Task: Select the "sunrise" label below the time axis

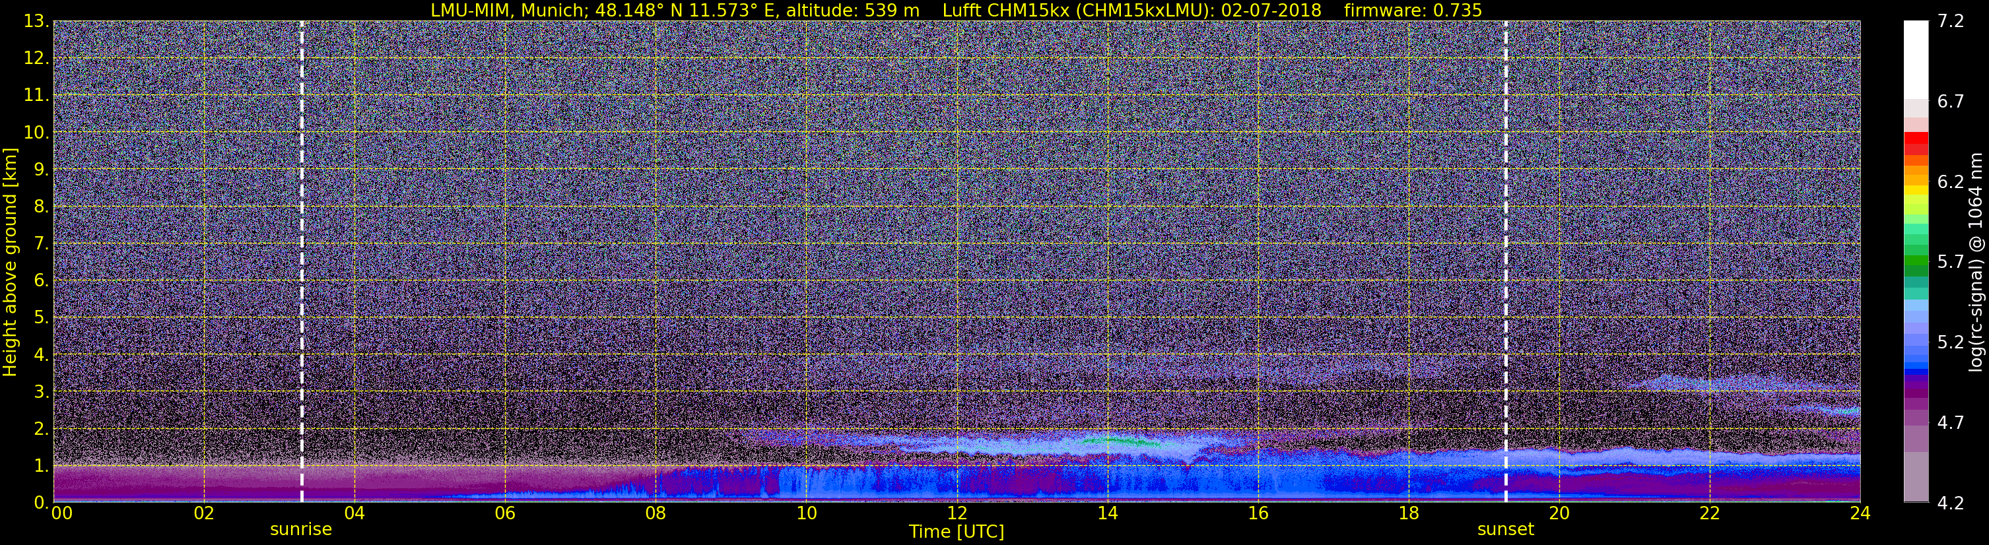Action: pyautogui.click(x=301, y=530)
